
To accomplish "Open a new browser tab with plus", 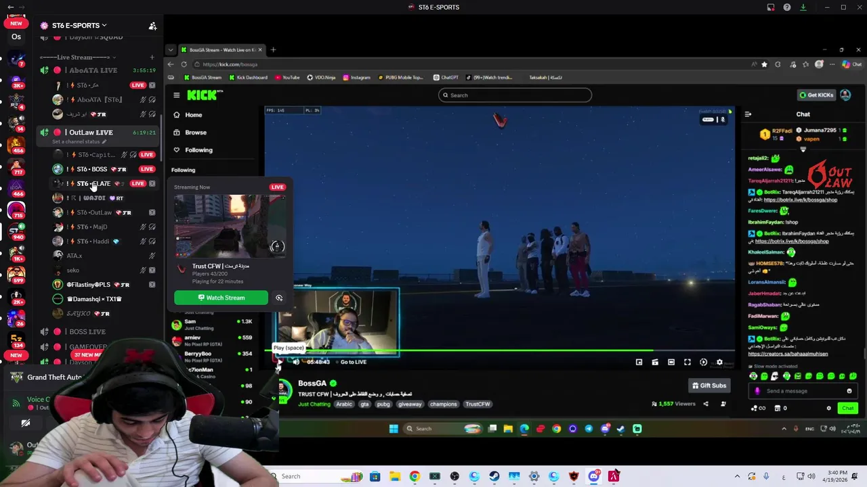I will (x=273, y=49).
